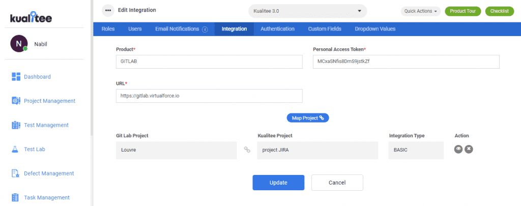Click the Map Project button

tap(308, 118)
